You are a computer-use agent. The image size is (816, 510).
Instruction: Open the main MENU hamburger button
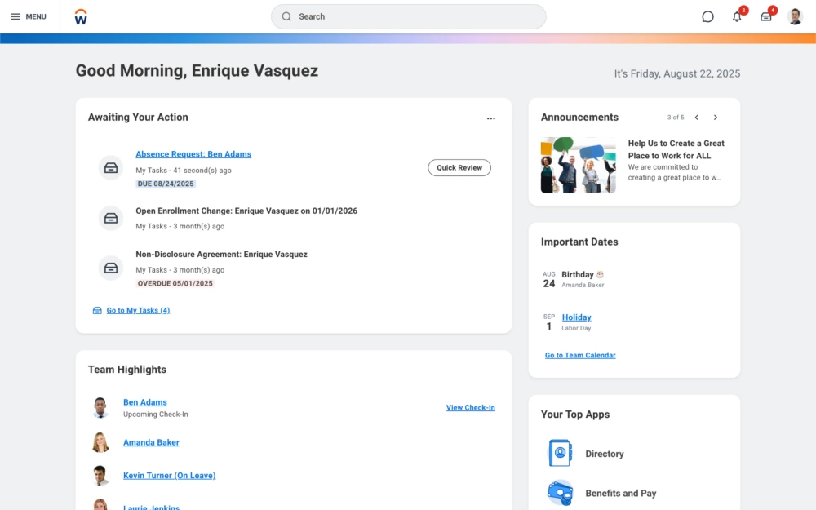point(28,16)
